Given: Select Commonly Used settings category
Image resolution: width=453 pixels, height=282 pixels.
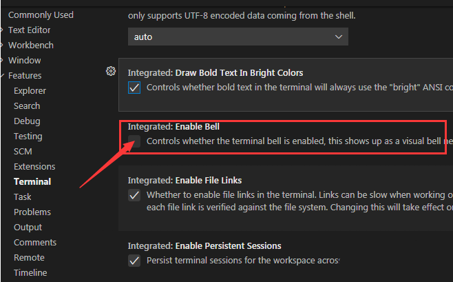Looking at the screenshot, I should (x=41, y=14).
